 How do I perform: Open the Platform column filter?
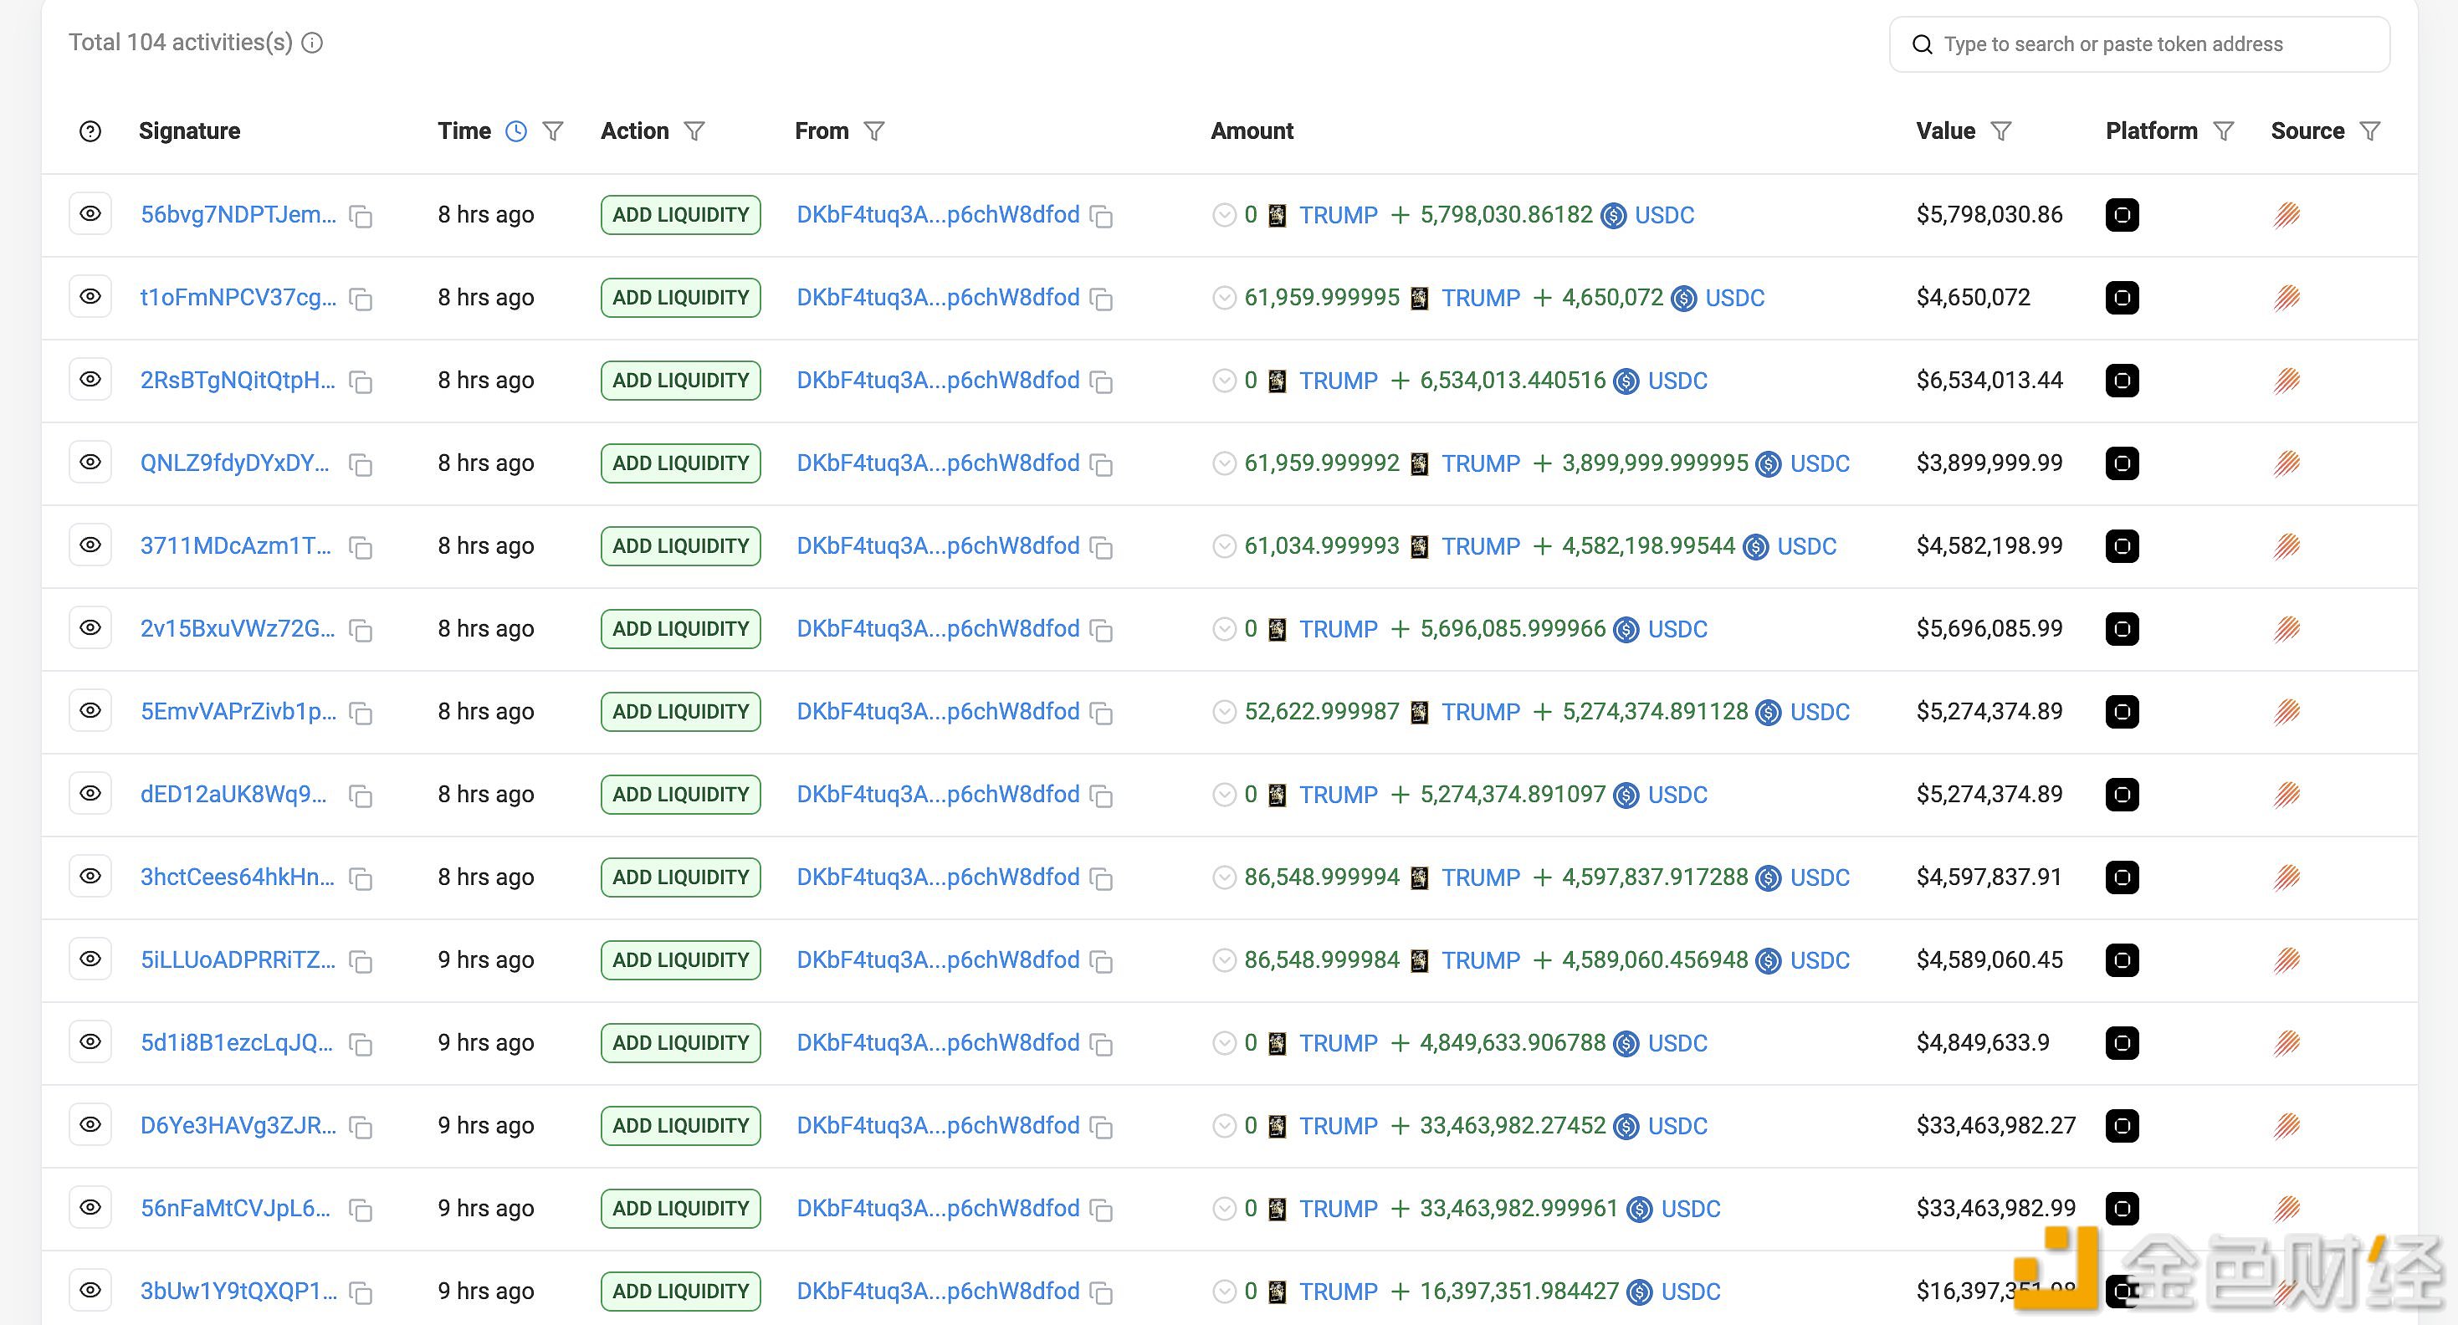(2223, 131)
